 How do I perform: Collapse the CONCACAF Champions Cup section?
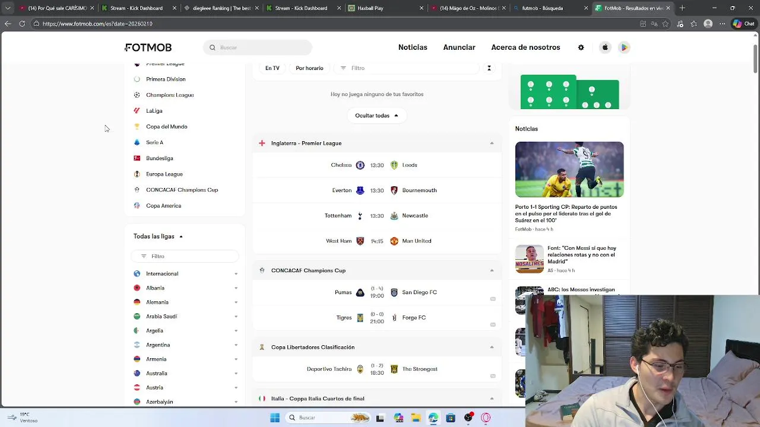(x=492, y=270)
